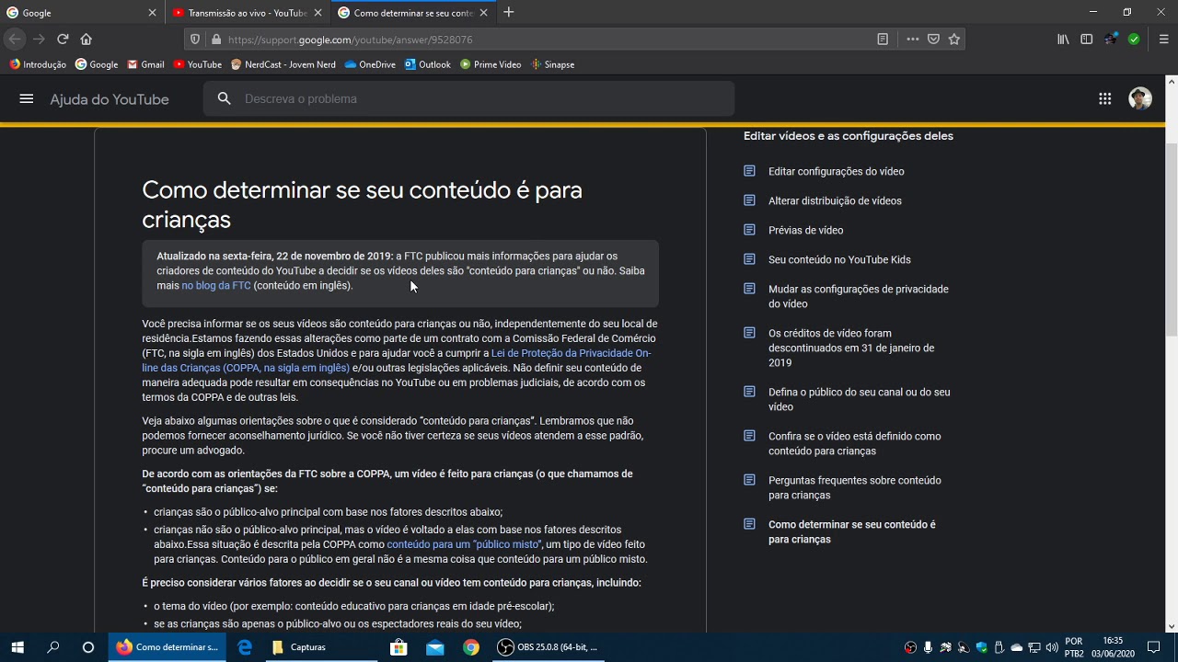The height and width of the screenshot is (662, 1178).
Task: Click the green checkmark extension icon
Action: (x=1134, y=40)
